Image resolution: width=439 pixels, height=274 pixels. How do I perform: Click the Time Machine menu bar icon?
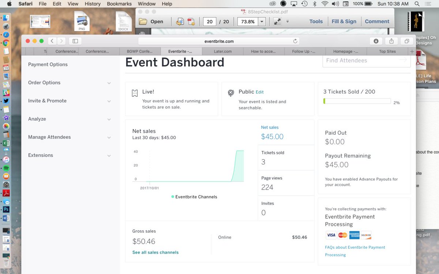(304, 4)
